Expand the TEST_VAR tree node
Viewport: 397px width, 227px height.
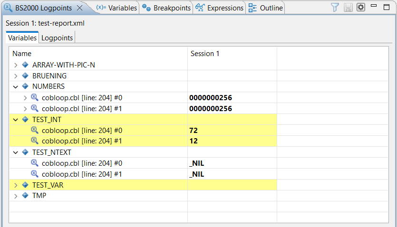tap(16, 185)
